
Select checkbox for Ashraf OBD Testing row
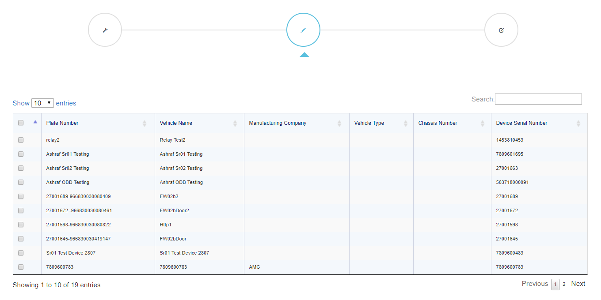click(21, 182)
